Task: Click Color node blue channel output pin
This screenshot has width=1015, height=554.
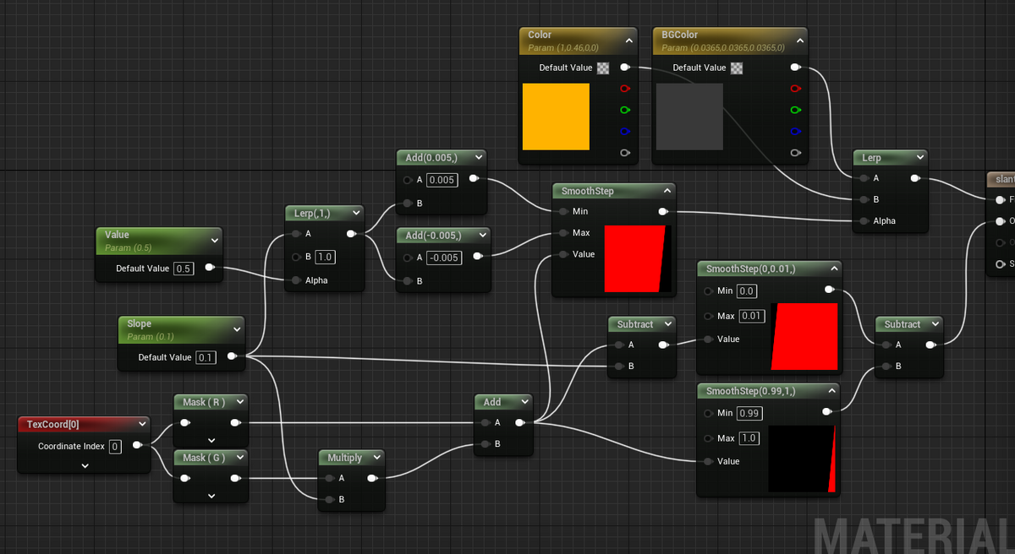Action: click(625, 132)
